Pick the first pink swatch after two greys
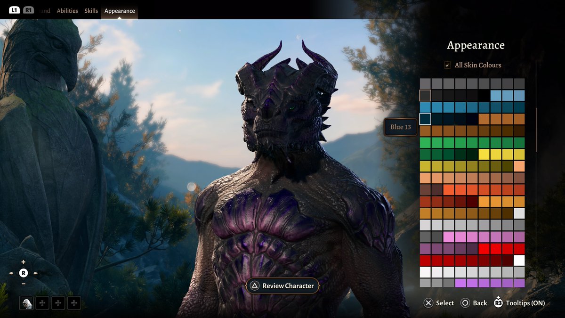 [449, 236]
